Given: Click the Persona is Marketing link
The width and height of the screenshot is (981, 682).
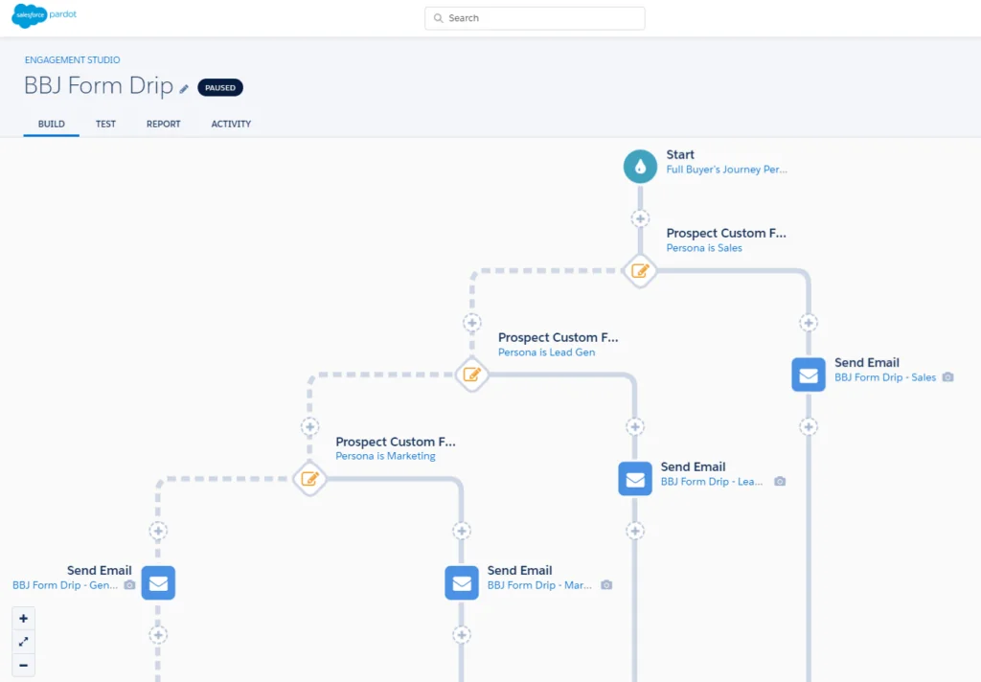Looking at the screenshot, I should coord(385,456).
